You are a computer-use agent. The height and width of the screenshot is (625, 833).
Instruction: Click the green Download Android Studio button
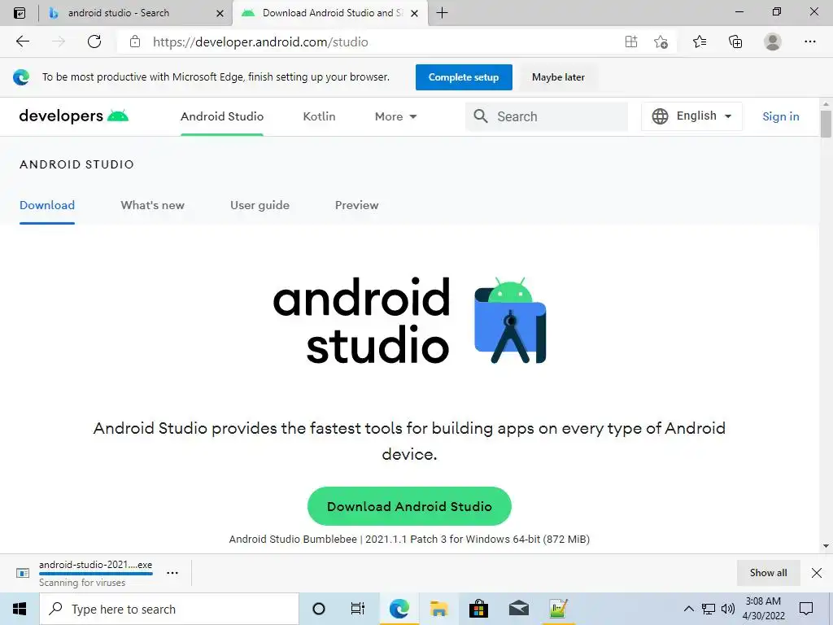click(410, 506)
